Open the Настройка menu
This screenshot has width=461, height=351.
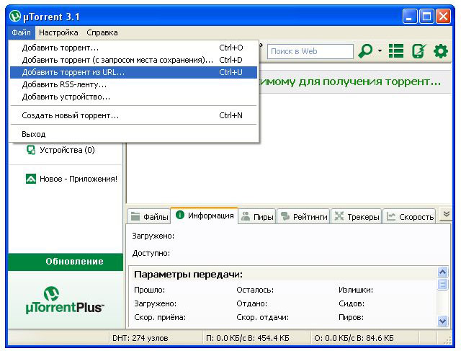coord(58,32)
